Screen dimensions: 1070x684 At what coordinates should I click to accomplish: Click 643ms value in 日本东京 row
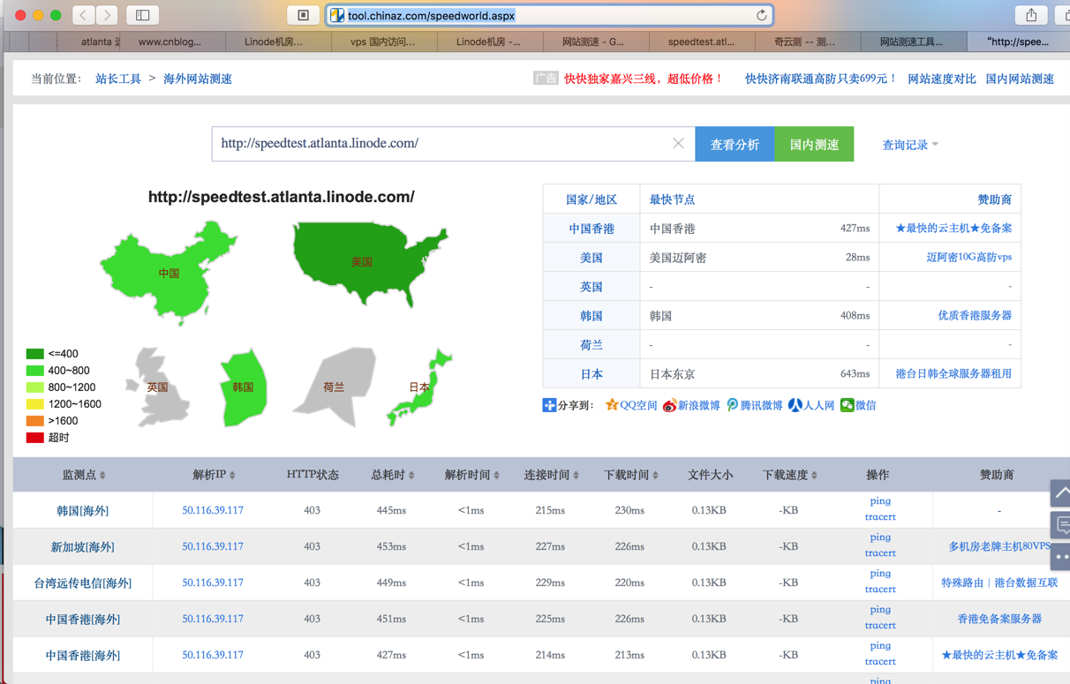click(x=855, y=374)
